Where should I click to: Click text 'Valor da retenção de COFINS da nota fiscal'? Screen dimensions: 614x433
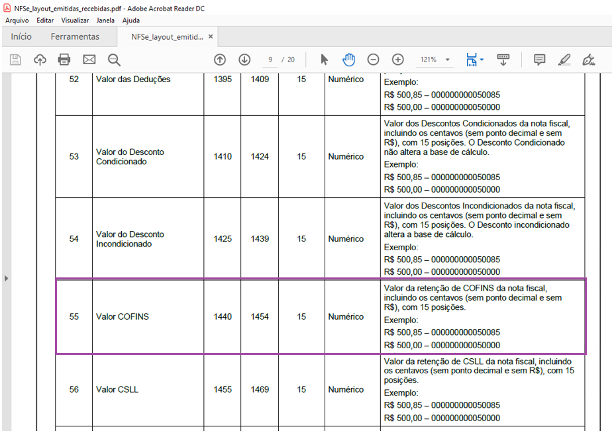click(x=465, y=288)
